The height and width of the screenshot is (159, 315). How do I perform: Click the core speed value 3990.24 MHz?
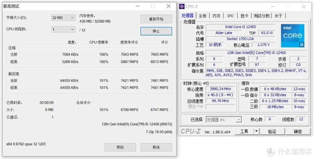pyautogui.click(x=221, y=89)
